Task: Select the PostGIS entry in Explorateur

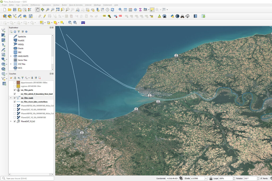Action: (22, 41)
